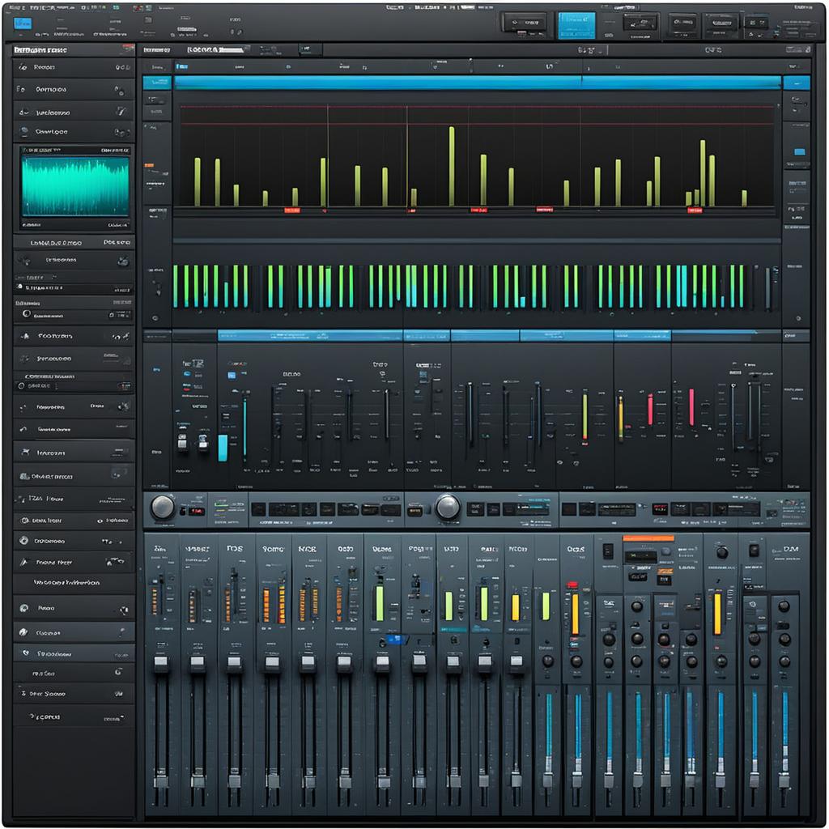The width and height of the screenshot is (829, 829).
Task: Click the small cyan square in the top-left toolbar
Action: pyautogui.click(x=22, y=23)
